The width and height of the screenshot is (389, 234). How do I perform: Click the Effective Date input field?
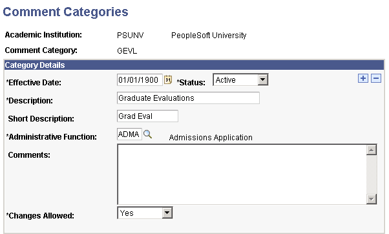140,80
